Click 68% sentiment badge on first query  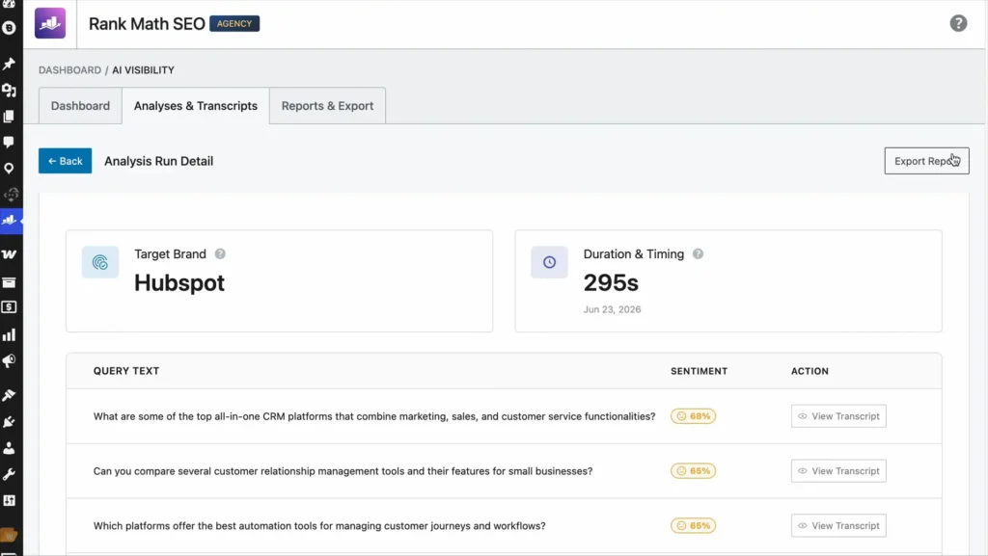click(693, 416)
